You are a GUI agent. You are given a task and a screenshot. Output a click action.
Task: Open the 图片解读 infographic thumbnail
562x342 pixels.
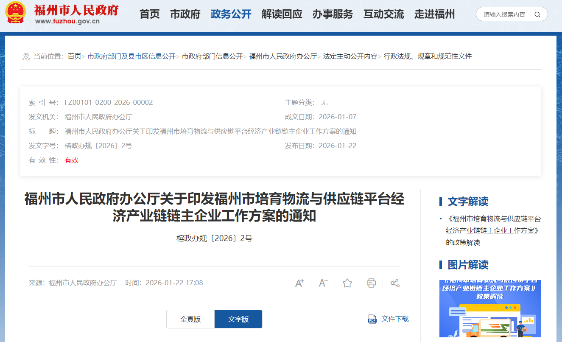[490, 308]
